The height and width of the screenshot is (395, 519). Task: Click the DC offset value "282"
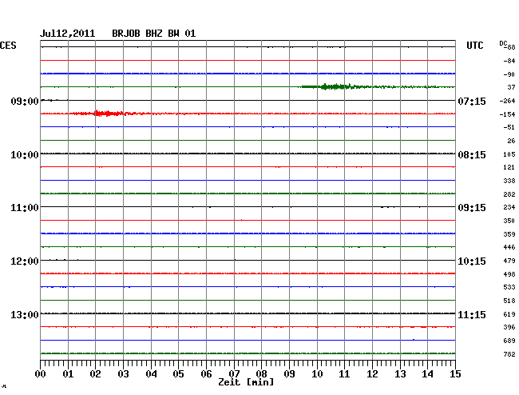pos(509,194)
